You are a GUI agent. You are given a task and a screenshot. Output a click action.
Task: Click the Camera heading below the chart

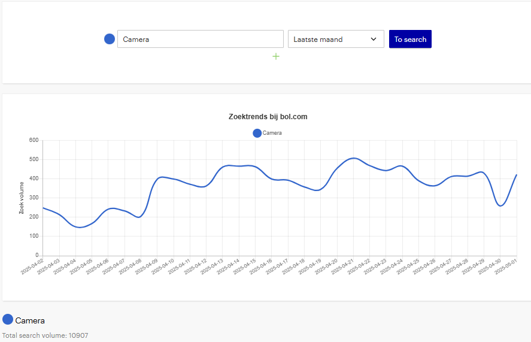(x=30, y=320)
